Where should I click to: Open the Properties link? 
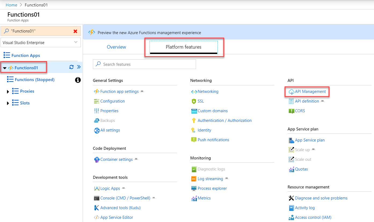pyautogui.click(x=109, y=111)
